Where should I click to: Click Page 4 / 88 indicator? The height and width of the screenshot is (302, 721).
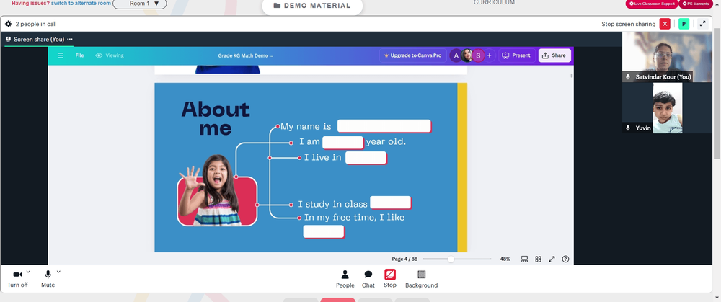(x=404, y=259)
